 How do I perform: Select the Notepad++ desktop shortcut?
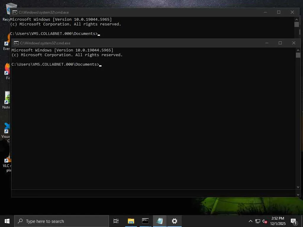pos(7,100)
